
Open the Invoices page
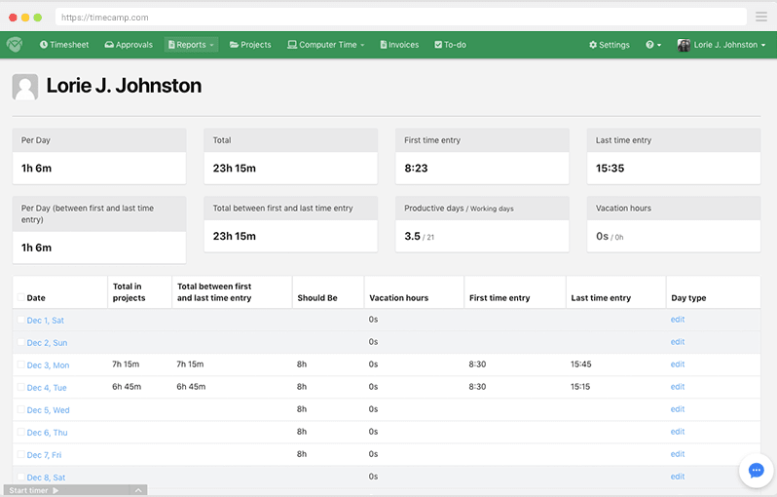399,45
